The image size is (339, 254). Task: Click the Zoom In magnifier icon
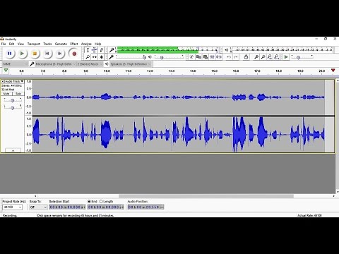pos(256,57)
